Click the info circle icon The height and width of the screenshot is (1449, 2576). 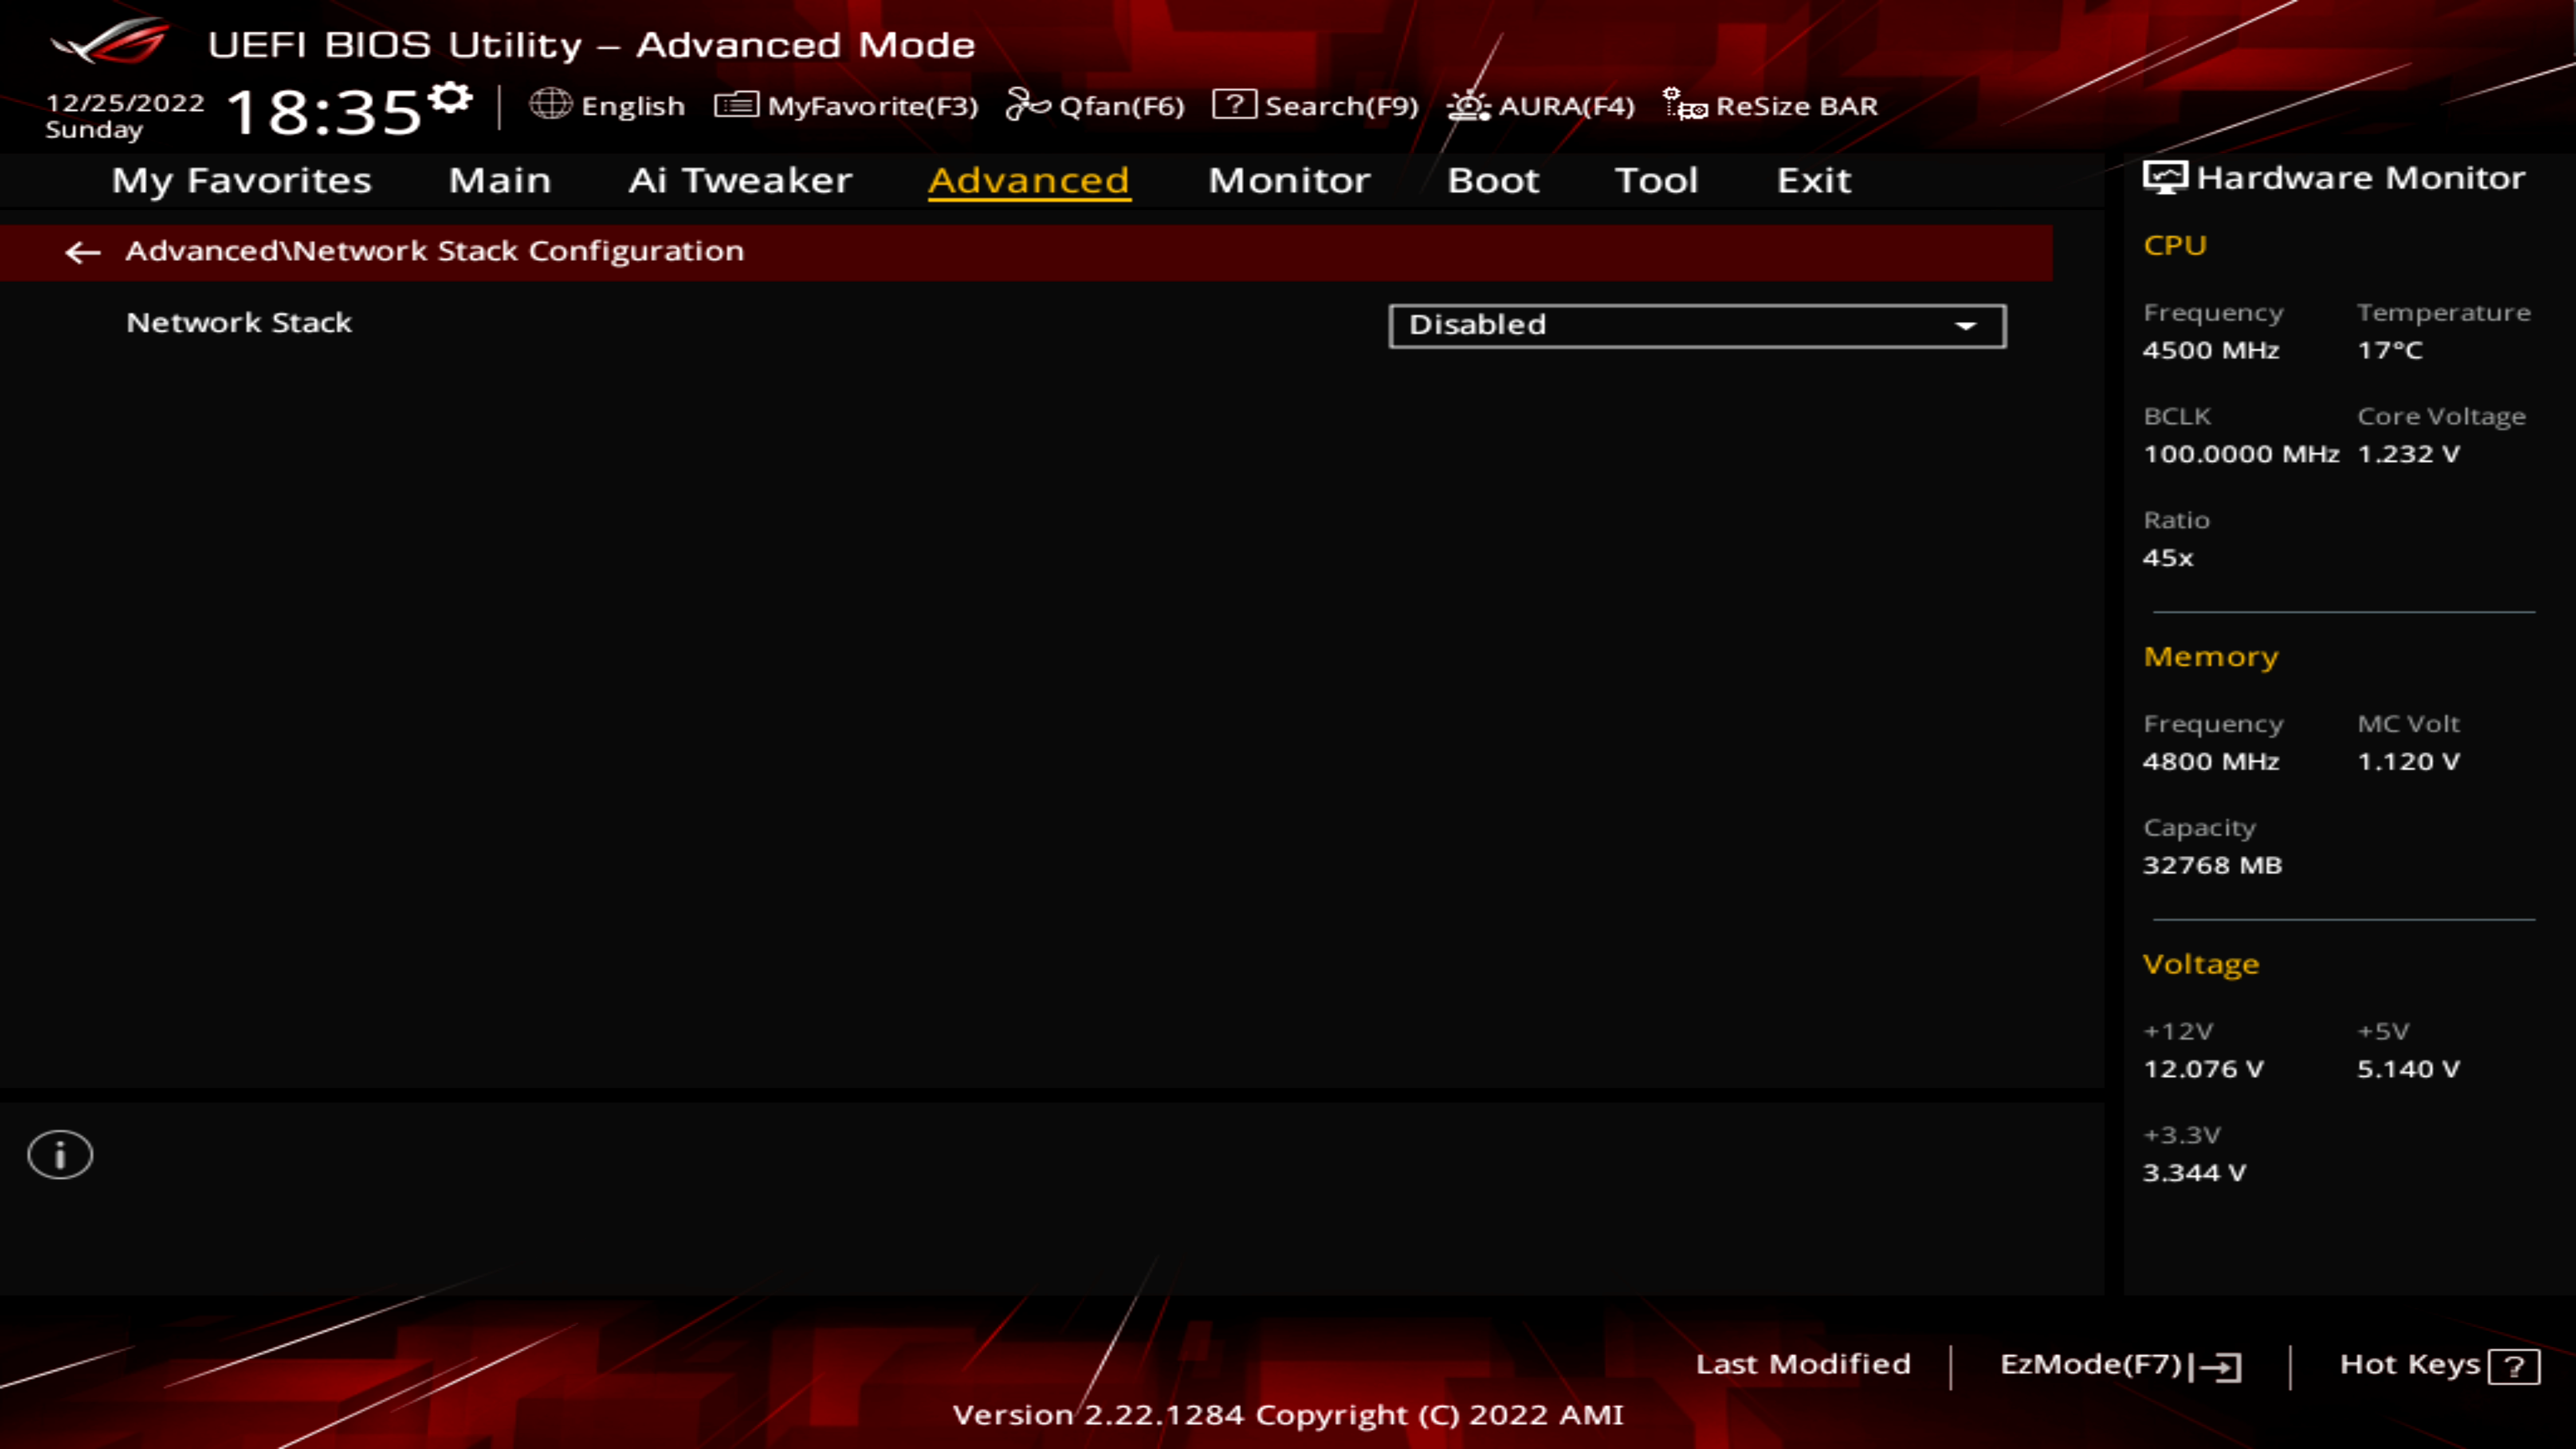coord(60,1154)
